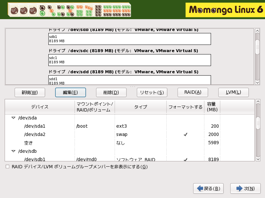Select the /dev/sda drive row
This screenshot has width=265, height=198.
pos(130,118)
